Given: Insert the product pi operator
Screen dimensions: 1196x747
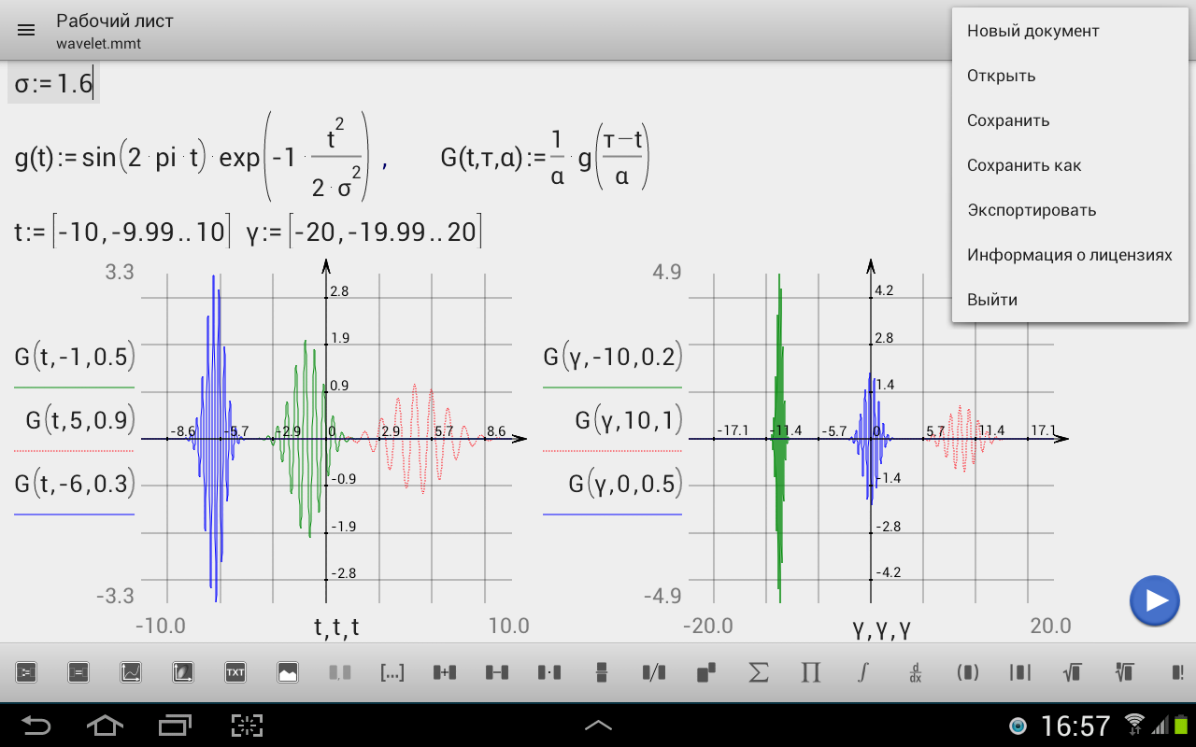Looking at the screenshot, I should point(811,671).
